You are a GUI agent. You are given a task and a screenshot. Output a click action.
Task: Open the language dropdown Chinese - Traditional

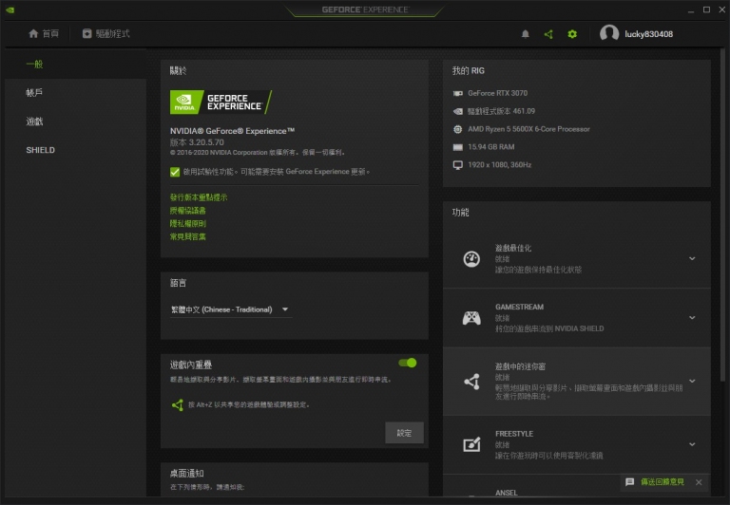(x=230, y=309)
